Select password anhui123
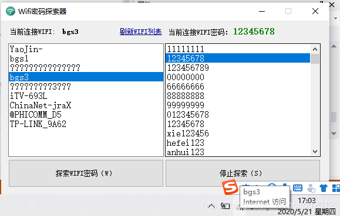Screen dimensions: 340x216 click(x=238, y=152)
